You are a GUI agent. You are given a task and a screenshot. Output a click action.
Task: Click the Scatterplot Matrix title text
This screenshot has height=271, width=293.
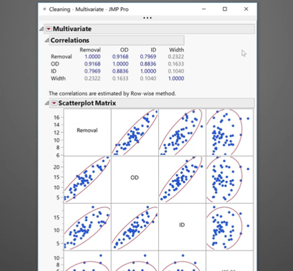pyautogui.click(x=87, y=103)
